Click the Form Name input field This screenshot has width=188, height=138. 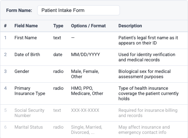79,10
